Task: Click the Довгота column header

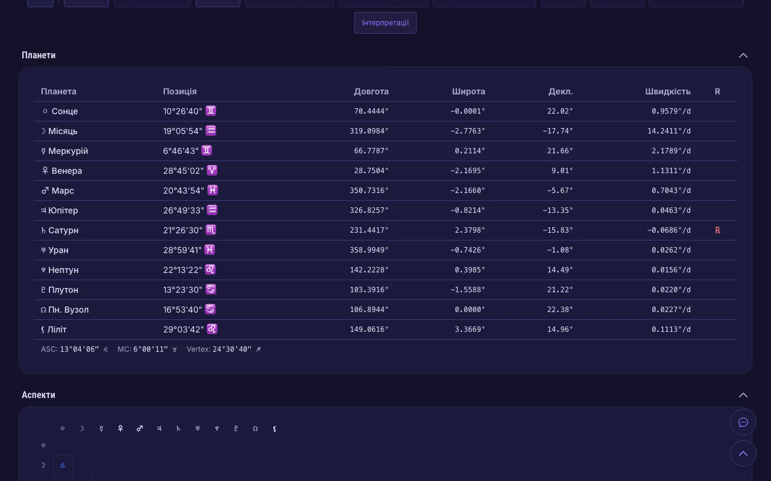Action: [x=371, y=91]
